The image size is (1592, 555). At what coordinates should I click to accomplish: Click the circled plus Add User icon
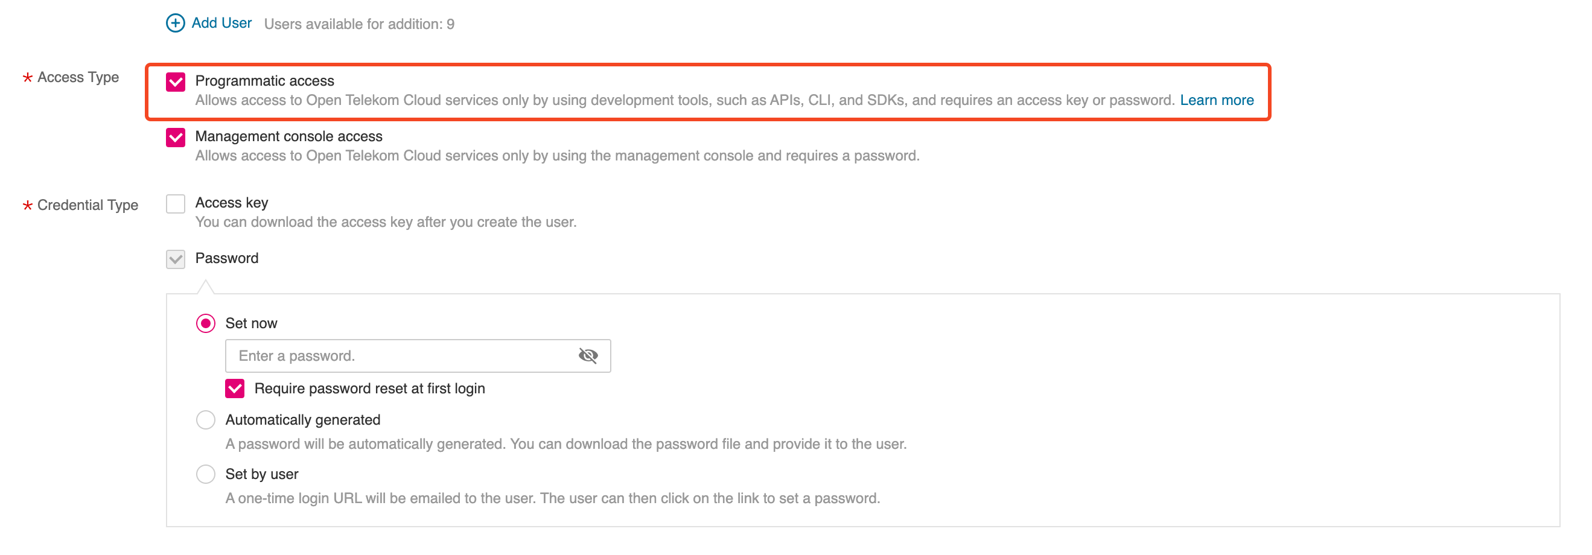[x=176, y=24]
